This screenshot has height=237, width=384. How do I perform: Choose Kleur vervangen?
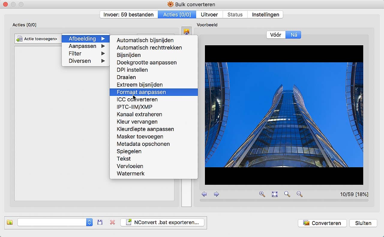pyautogui.click(x=154, y=122)
